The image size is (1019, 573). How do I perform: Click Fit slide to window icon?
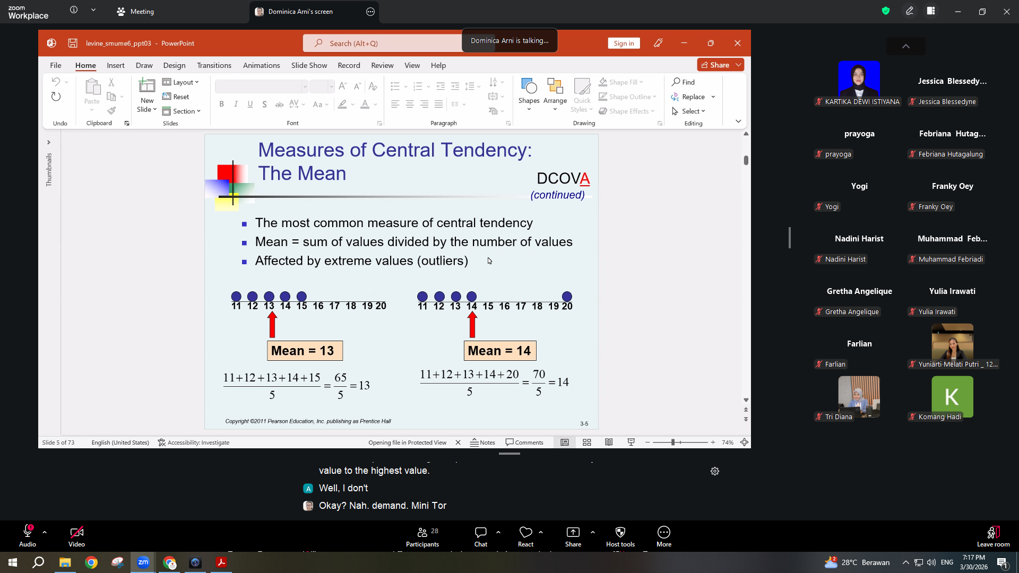point(745,442)
